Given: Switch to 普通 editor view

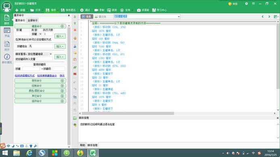Looking at the screenshot, I should click(87, 17).
